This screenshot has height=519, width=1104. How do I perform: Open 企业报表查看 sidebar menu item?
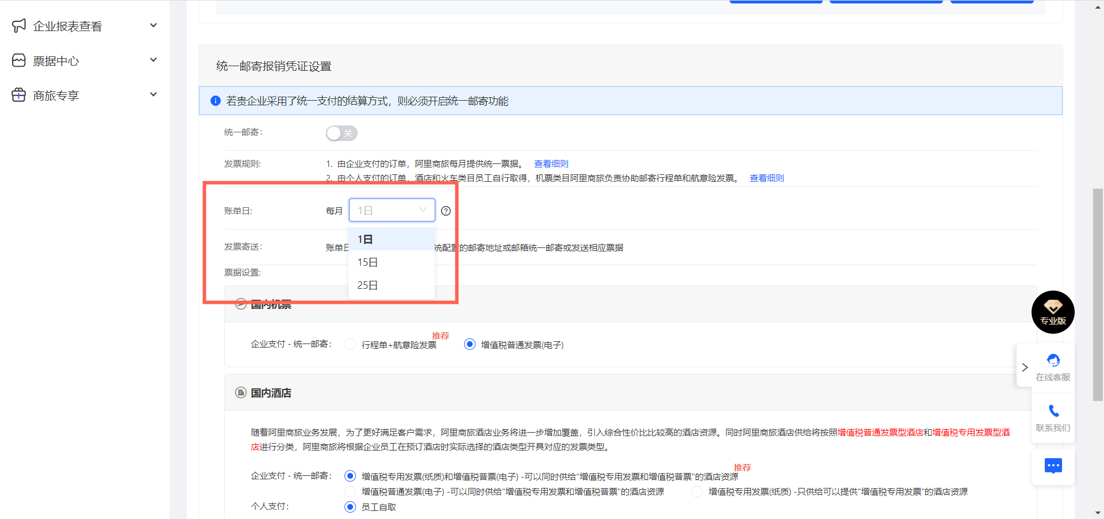(85, 26)
